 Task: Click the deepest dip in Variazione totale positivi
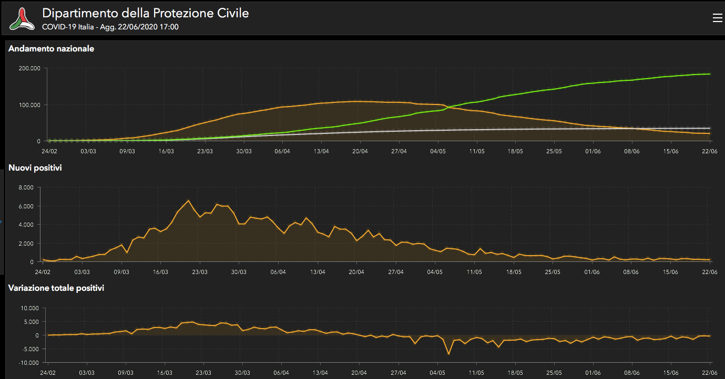(x=448, y=354)
